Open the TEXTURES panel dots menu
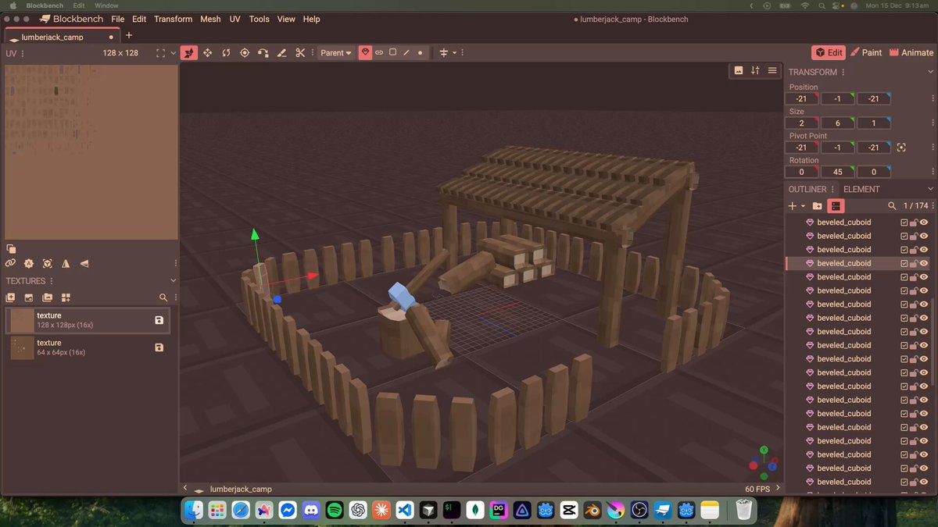Screen dimensions: 938x527 click(52, 281)
